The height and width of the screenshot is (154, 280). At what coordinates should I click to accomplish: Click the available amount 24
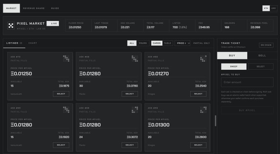tap(81, 137)
